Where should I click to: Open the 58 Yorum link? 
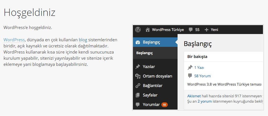[202, 76]
